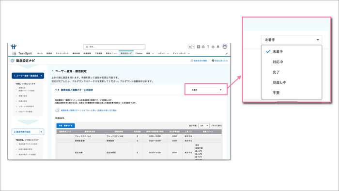Open the help question mark icon
This screenshot has height=191, width=339.
click(208, 47)
